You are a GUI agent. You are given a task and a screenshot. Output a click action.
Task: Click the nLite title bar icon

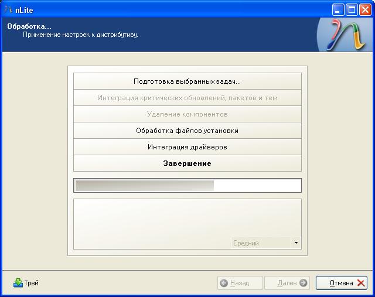pos(8,10)
